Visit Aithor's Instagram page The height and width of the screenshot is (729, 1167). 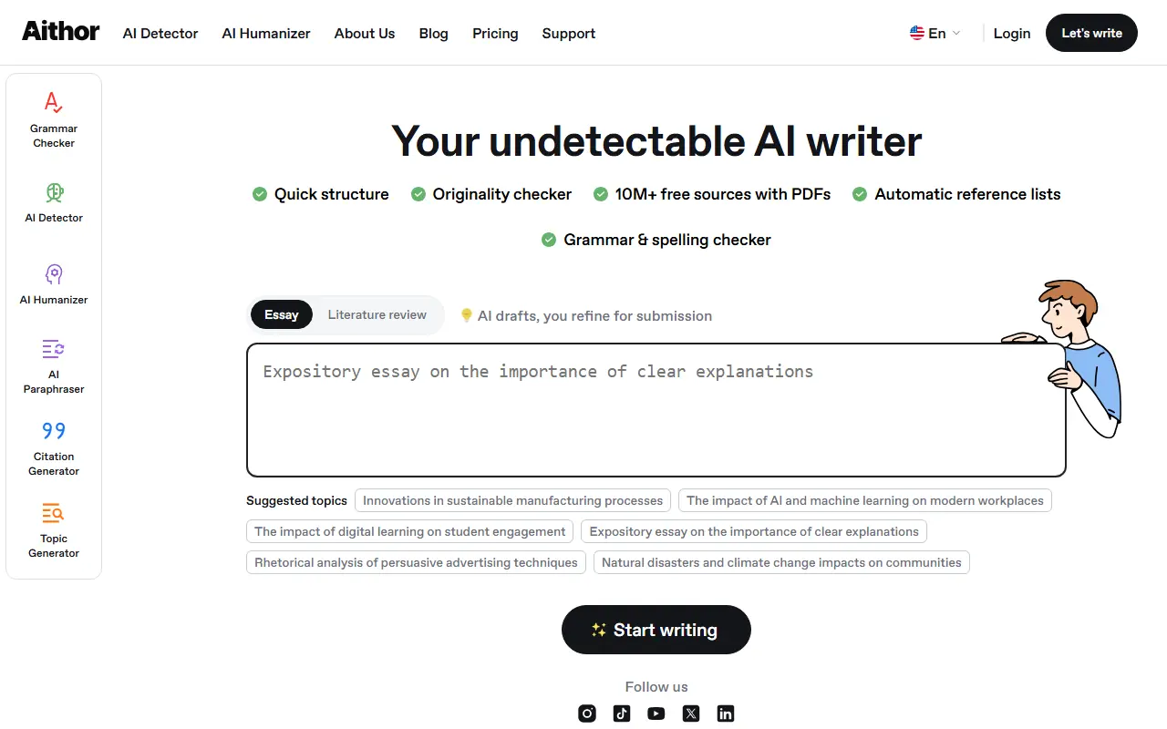pos(586,714)
